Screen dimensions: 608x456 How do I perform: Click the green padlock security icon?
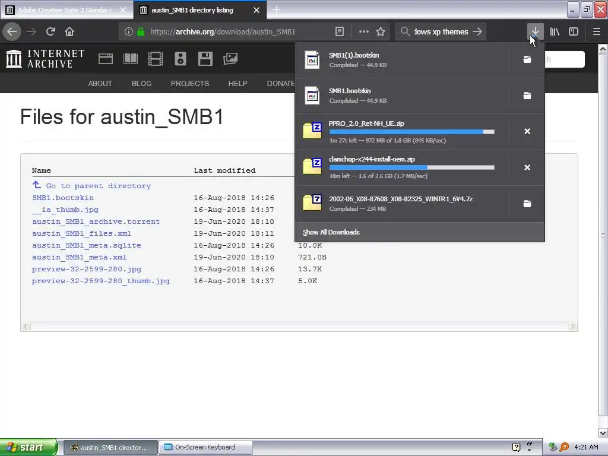(x=141, y=31)
